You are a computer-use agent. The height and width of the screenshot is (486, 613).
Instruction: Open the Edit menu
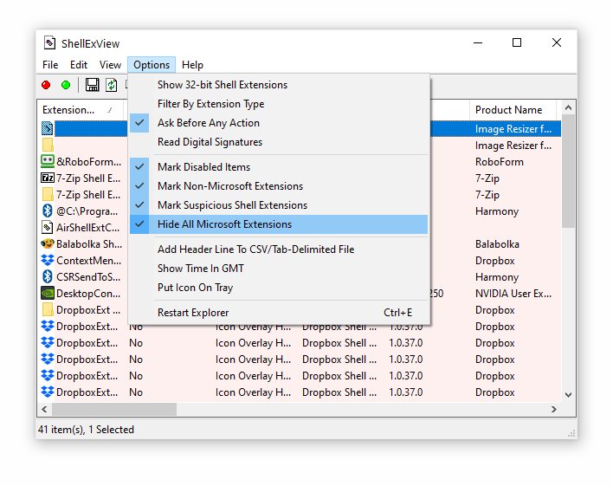click(x=79, y=65)
